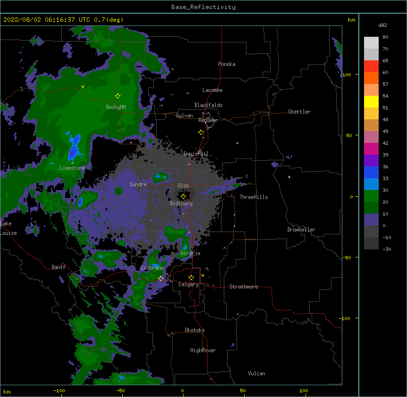Select the mauve pink 45-42 dBZ swatch
The width and height of the screenshot is (407, 397).
click(371, 137)
